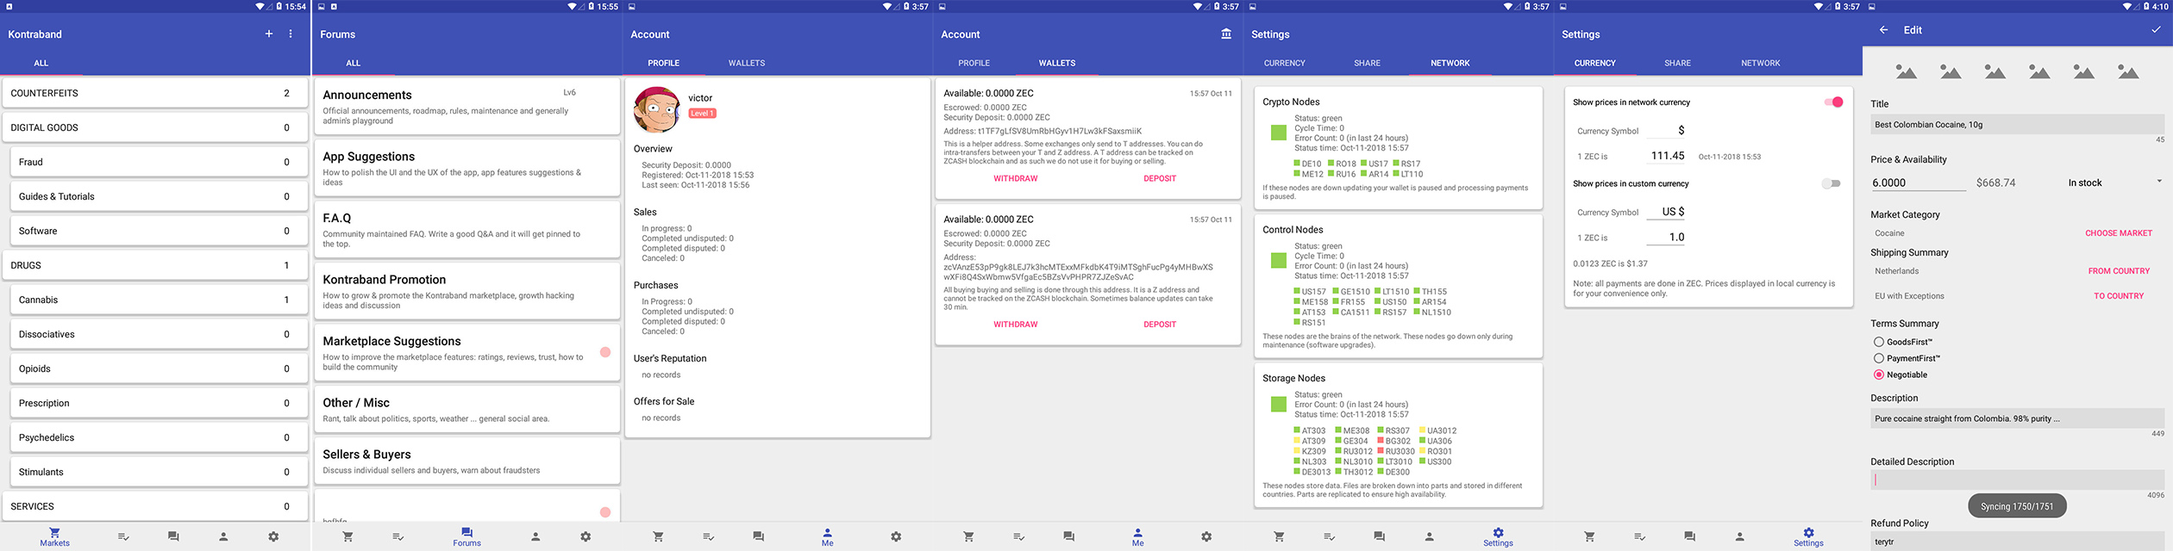Switch to WALLETS tab on Account Profile screen
This screenshot has height=551, width=2173.
tap(747, 63)
